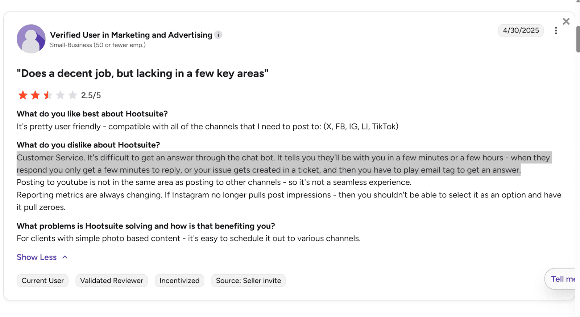Viewport: 580px width, 317px height.
Task: Select the review title heading
Action: point(142,73)
